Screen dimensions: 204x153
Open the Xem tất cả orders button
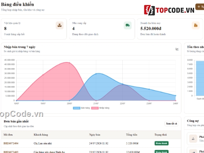tap(171, 124)
